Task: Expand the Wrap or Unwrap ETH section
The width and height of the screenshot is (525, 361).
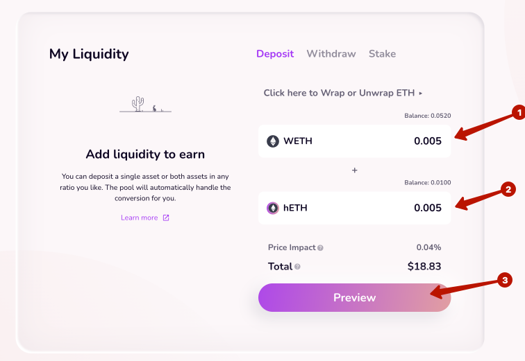Action: pos(343,93)
